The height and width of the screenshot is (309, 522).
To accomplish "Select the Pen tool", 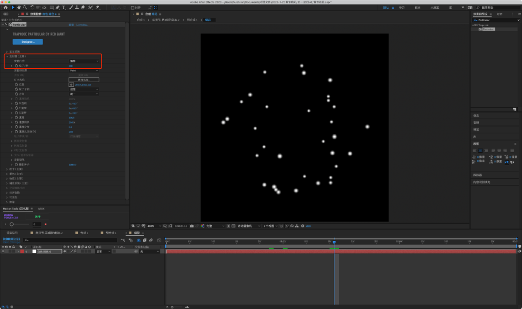I will click(58, 8).
